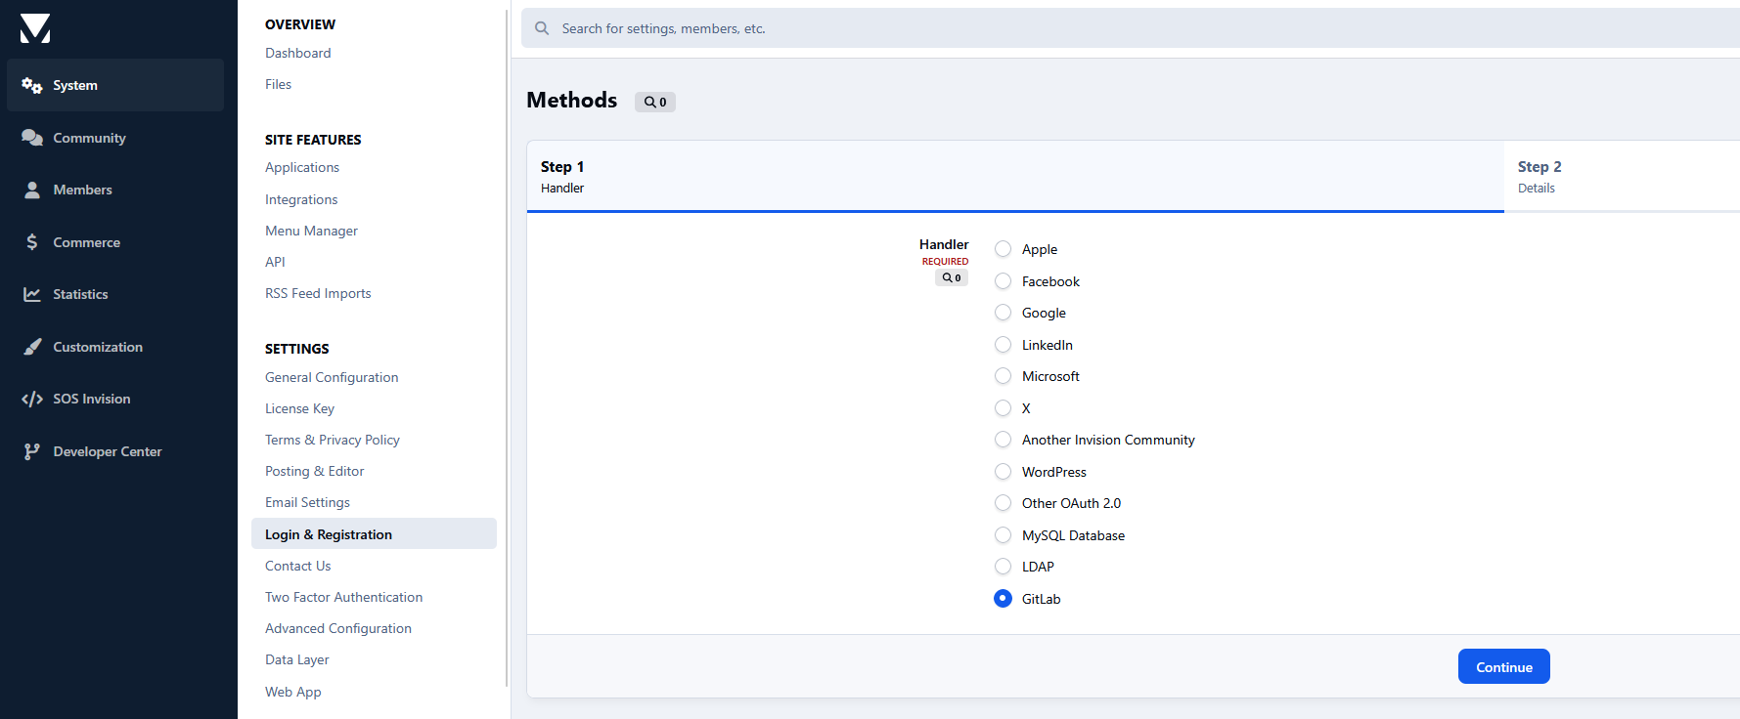Select the Facebook handler option

point(1003,281)
